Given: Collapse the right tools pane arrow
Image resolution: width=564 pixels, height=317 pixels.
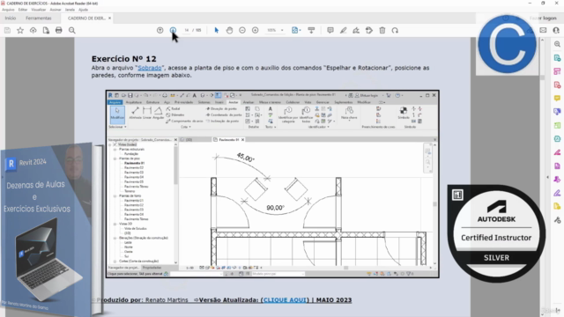Looking at the screenshot, I should tap(548, 177).
